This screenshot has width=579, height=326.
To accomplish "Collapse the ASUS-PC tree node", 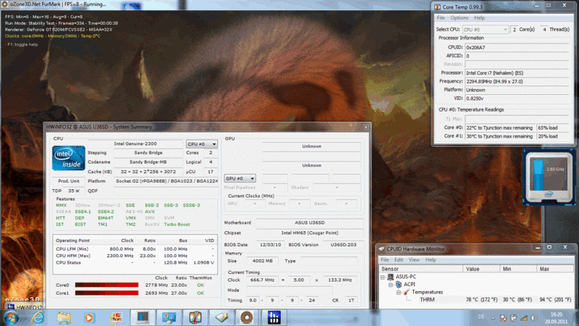I will 383,277.
